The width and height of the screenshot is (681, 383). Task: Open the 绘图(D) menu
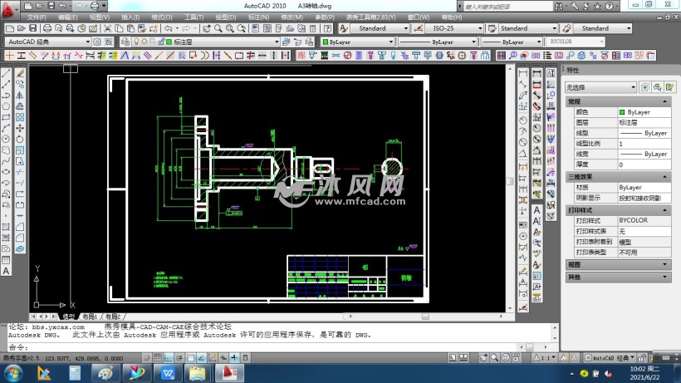[x=226, y=17]
